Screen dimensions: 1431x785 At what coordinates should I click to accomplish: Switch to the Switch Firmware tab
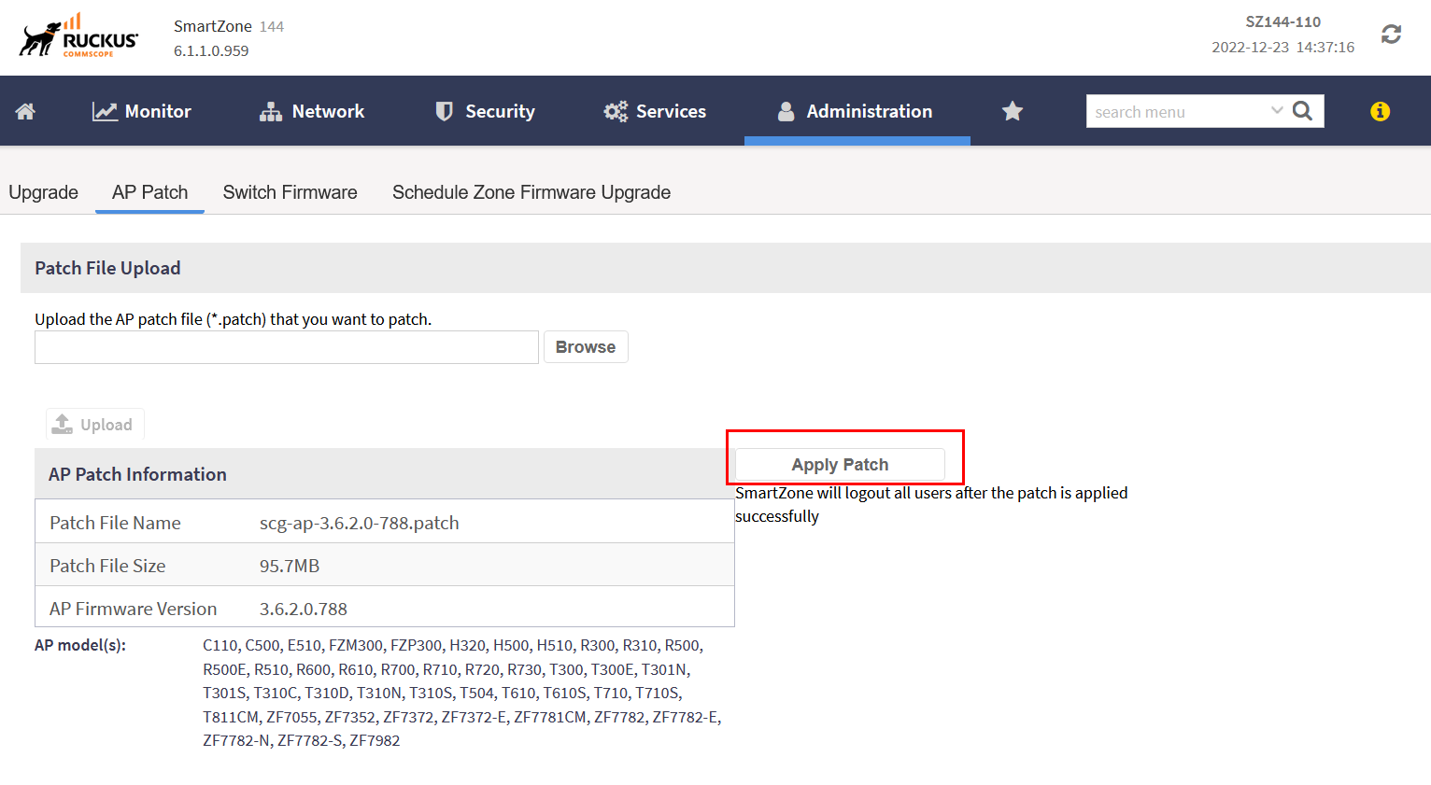coord(290,192)
